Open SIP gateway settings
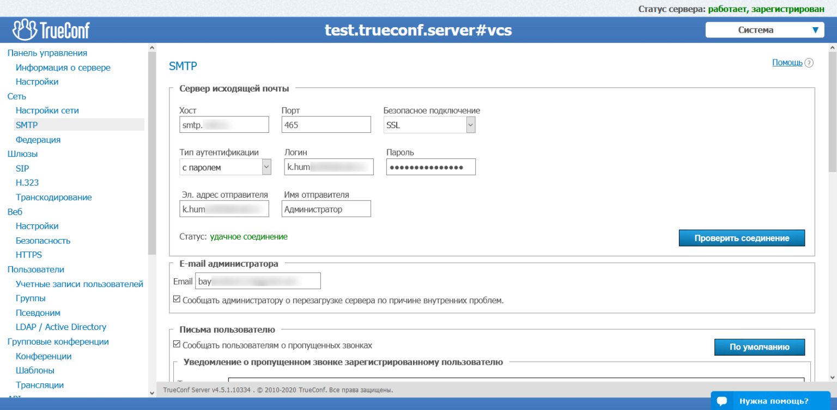Image resolution: width=837 pixels, height=410 pixels. tap(22, 168)
